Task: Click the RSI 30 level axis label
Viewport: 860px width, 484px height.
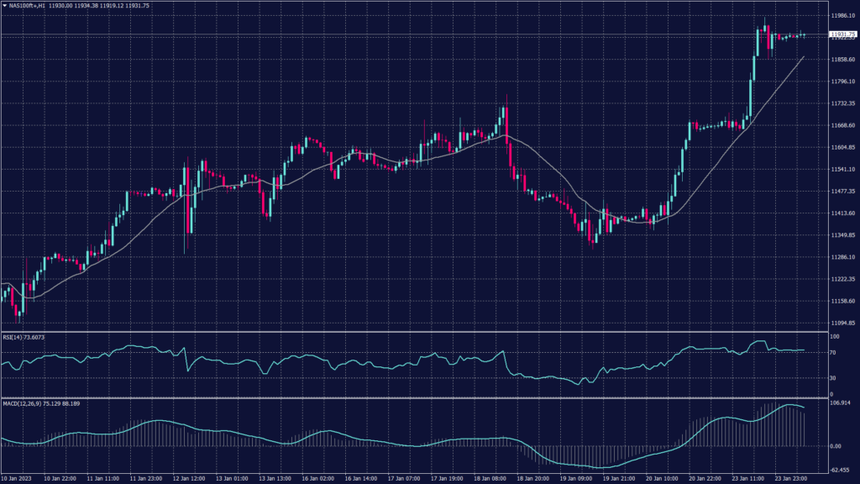Action: click(x=832, y=377)
